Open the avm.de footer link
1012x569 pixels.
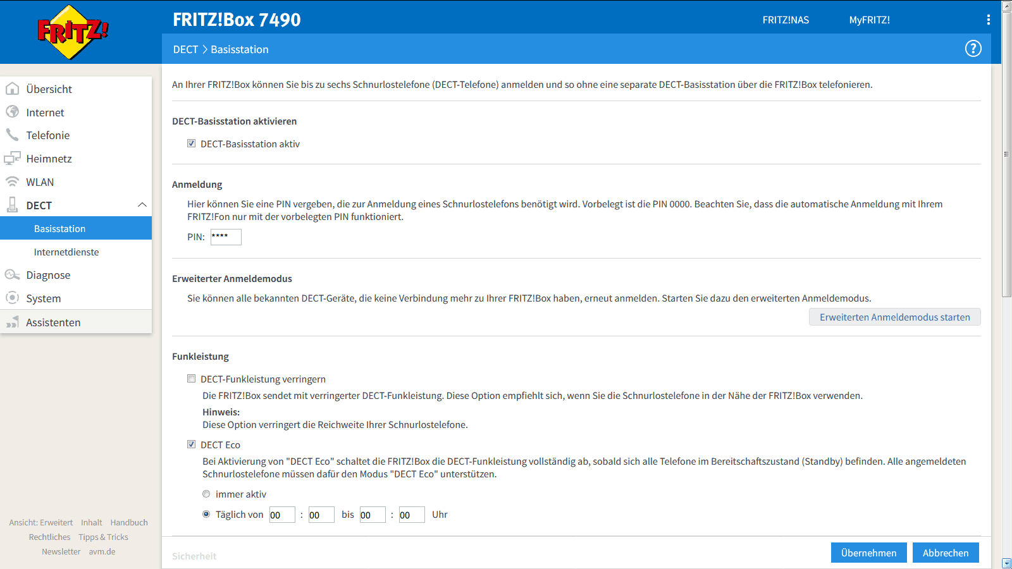[x=102, y=551]
